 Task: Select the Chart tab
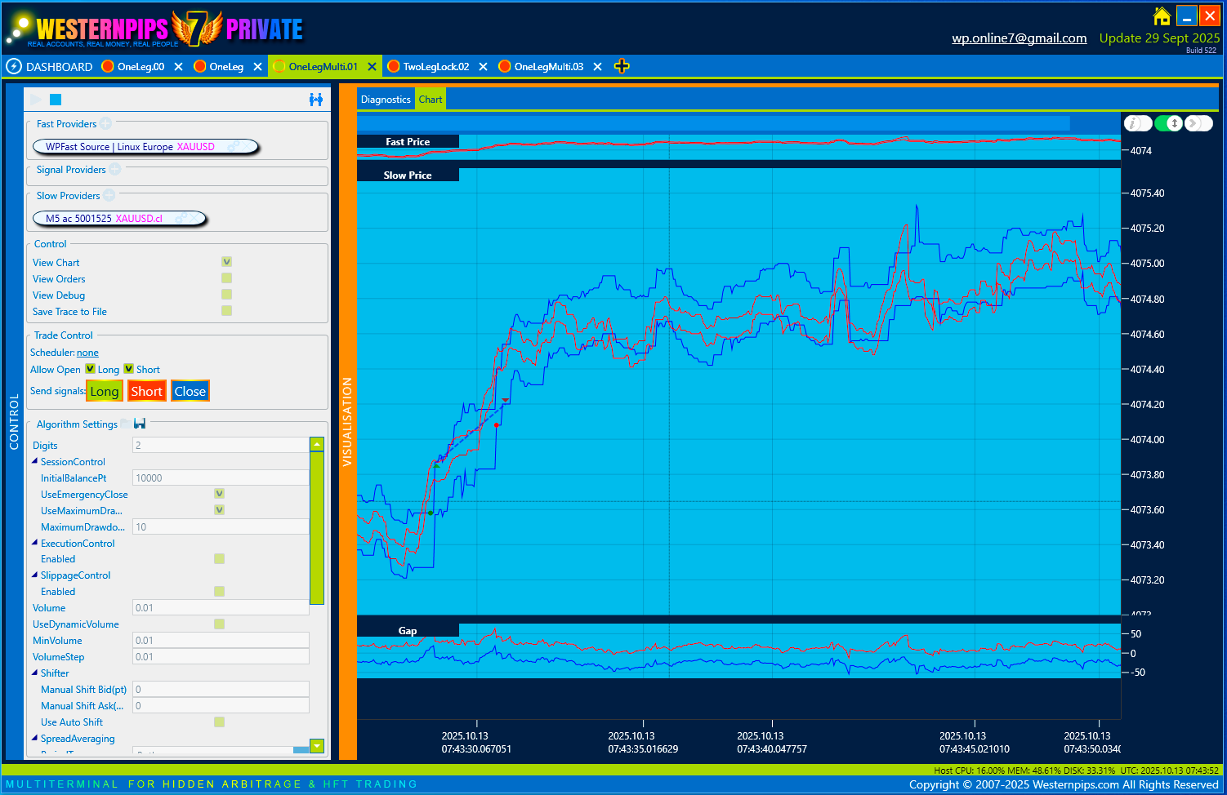(431, 100)
